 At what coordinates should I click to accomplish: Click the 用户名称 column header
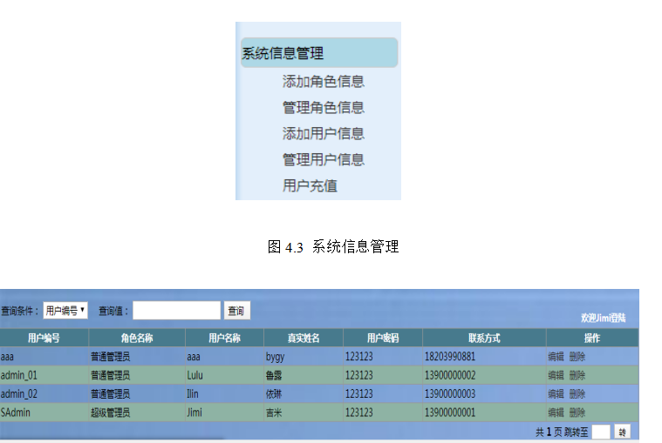click(224, 338)
